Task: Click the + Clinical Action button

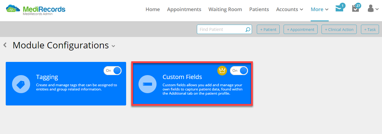Action: pos(339,29)
